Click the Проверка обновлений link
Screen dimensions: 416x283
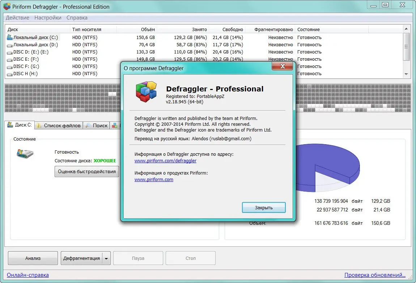(x=375, y=275)
